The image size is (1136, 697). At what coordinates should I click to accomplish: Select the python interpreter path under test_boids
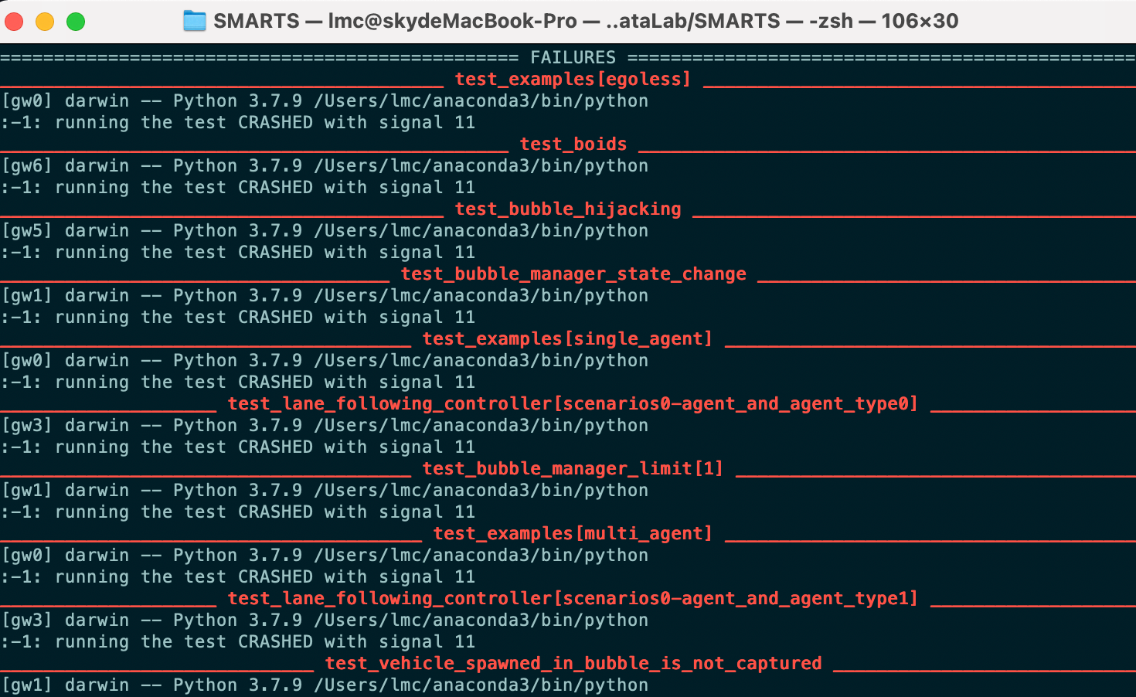click(x=481, y=165)
